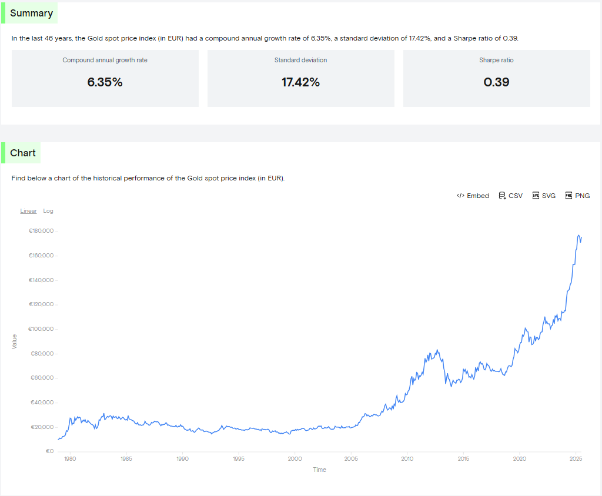Click the Sharpe ratio 0.39 card
Viewport: 602px width, 496px height.
click(496, 78)
